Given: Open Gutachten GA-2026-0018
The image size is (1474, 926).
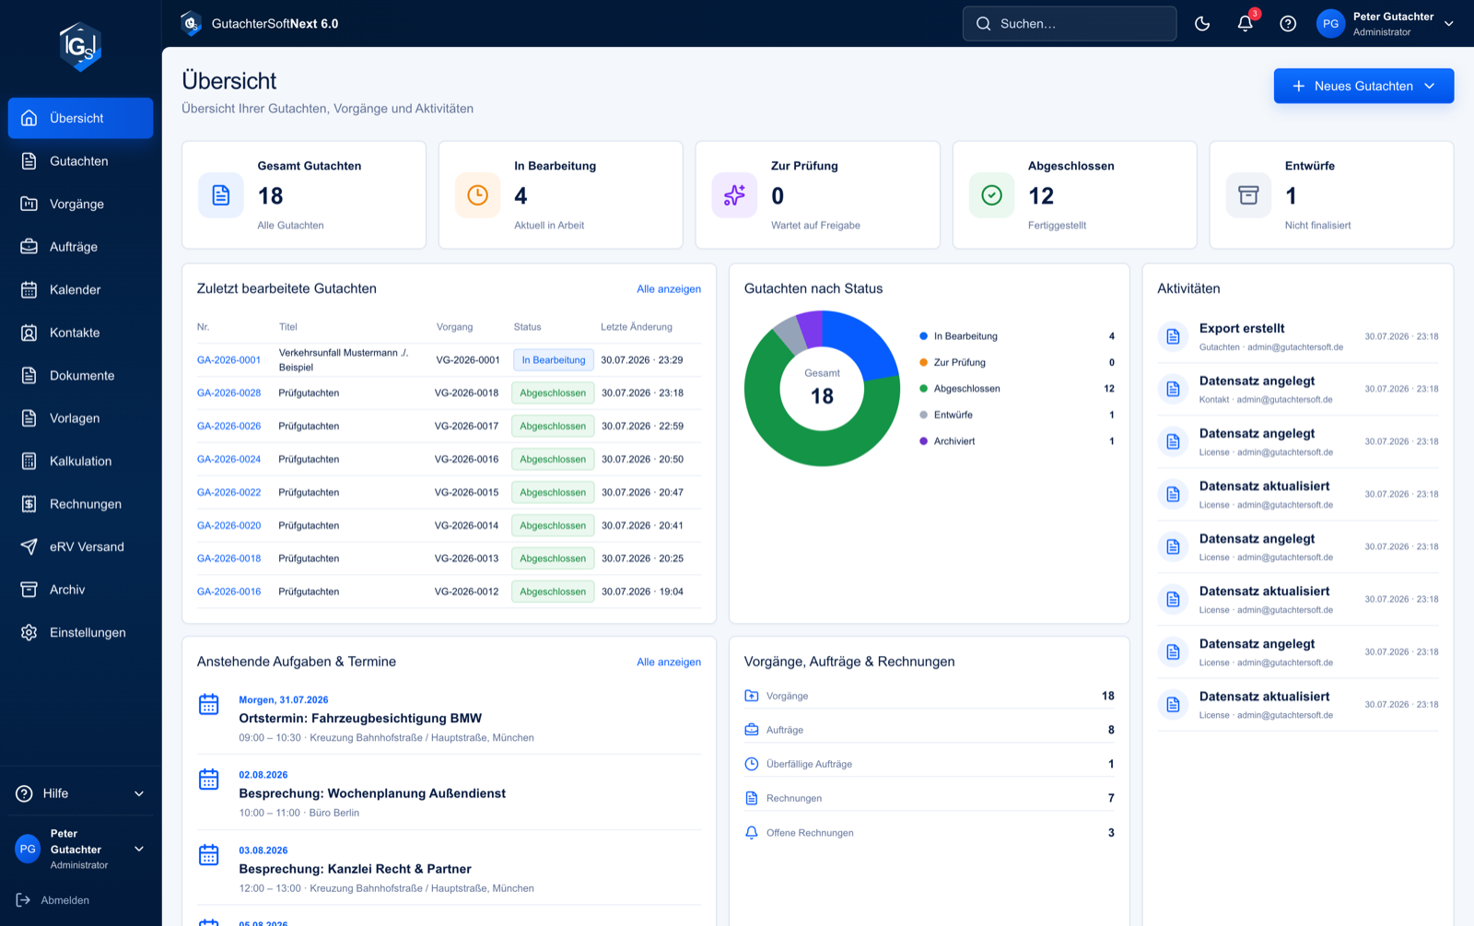Looking at the screenshot, I should [x=228, y=559].
